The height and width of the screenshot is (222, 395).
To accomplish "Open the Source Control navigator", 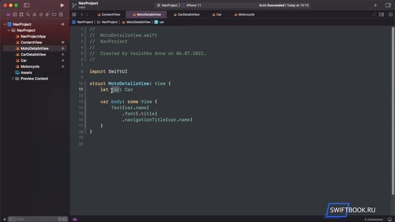I will [x=15, y=15].
